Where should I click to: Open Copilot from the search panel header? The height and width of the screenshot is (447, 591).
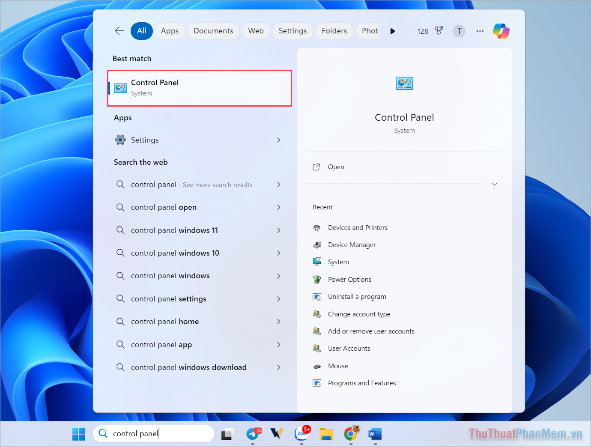[x=501, y=31]
